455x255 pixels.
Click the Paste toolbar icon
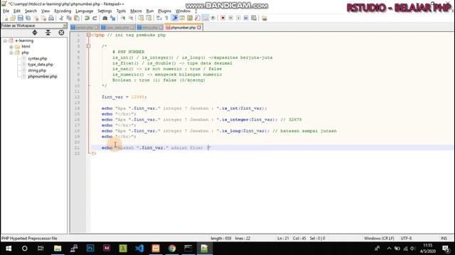pyautogui.click(x=77, y=18)
